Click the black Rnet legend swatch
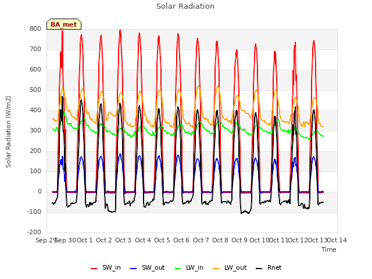372x279 pixels. [x=259, y=269]
